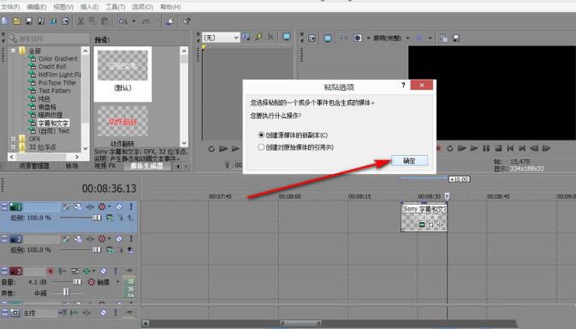The height and width of the screenshot is (329, 576).
Task: Expand the OFX folder in the plugin tree
Action: pos(13,139)
